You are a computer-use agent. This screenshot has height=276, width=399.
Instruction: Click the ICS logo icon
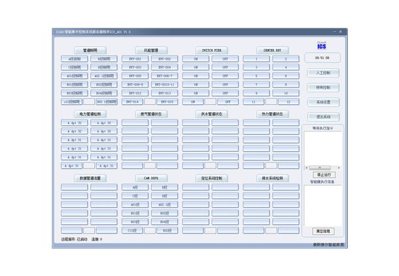322,46
